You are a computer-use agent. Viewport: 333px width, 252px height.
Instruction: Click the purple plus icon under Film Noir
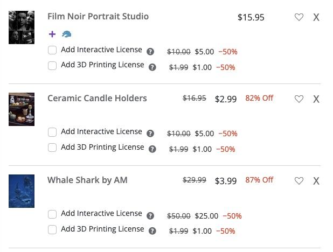click(x=52, y=34)
